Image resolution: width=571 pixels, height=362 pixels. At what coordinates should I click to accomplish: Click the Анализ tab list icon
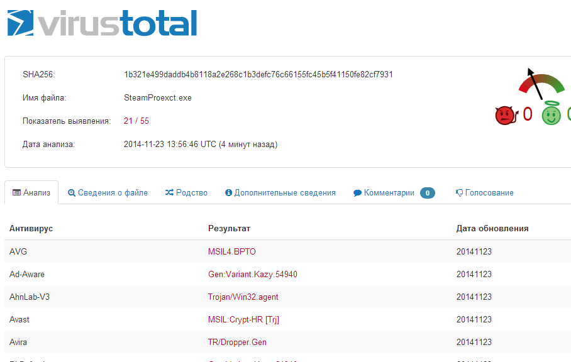pyautogui.click(x=16, y=192)
